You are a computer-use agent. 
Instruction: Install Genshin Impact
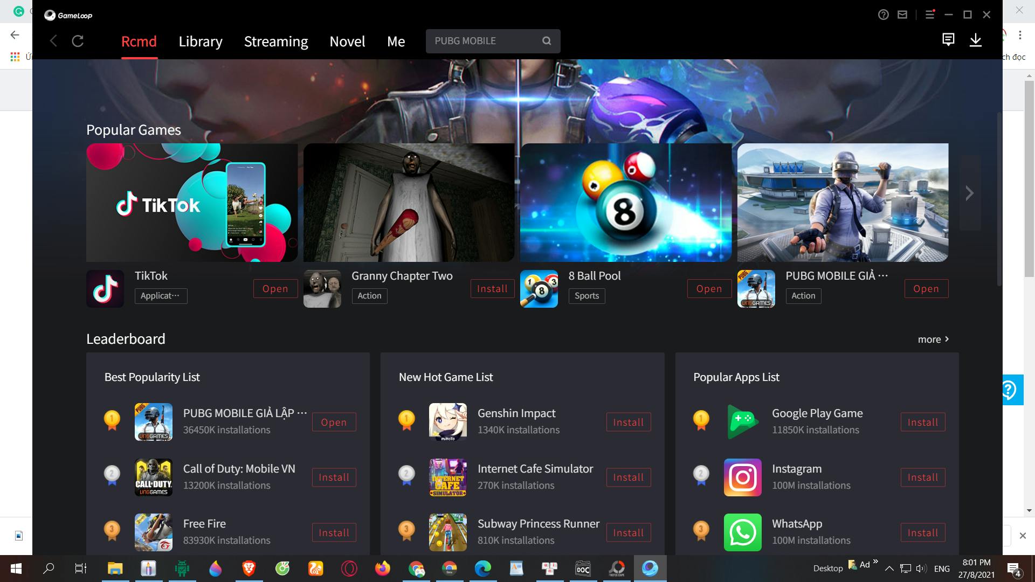pyautogui.click(x=629, y=422)
